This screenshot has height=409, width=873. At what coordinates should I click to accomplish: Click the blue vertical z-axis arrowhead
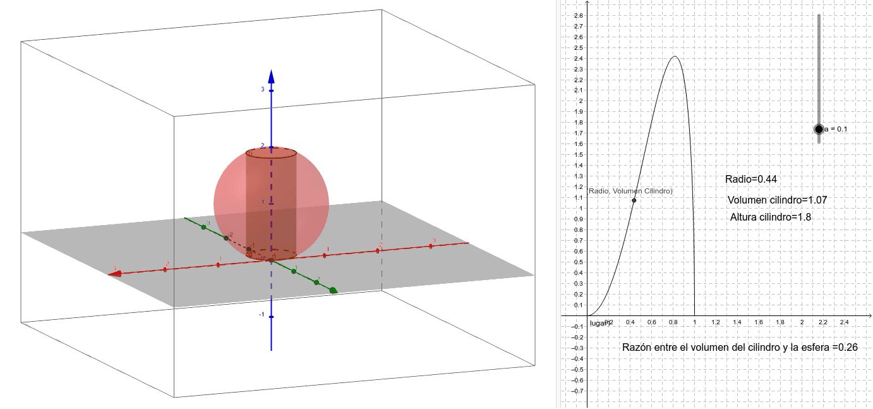(271, 76)
